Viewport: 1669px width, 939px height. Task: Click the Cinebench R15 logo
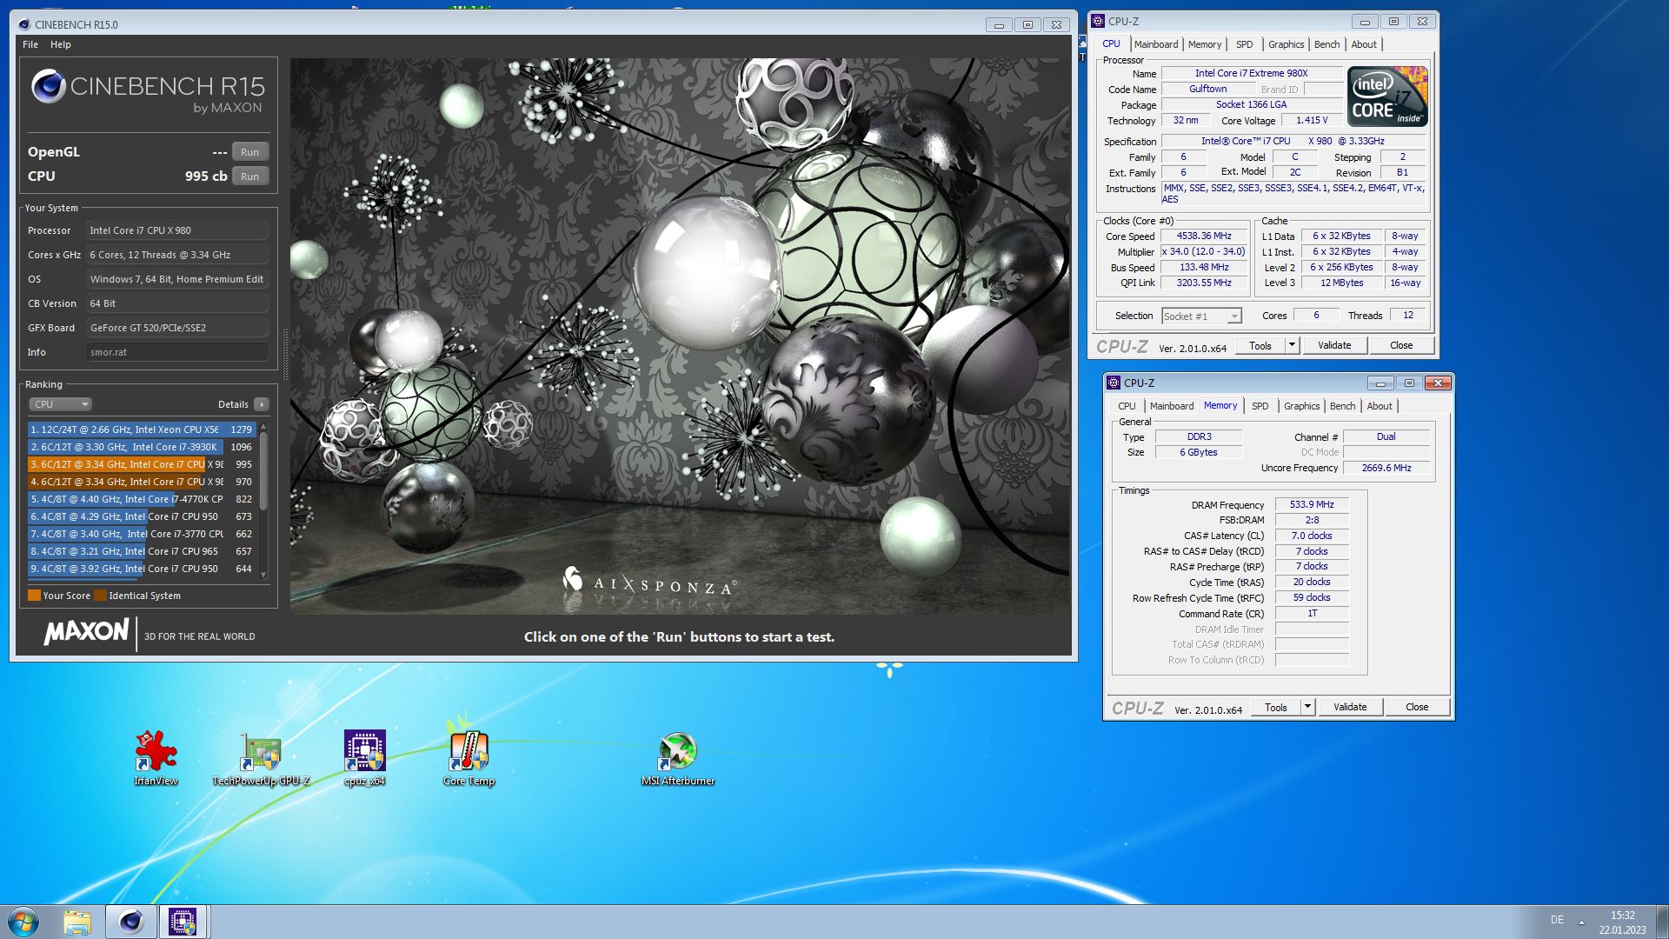(148, 93)
